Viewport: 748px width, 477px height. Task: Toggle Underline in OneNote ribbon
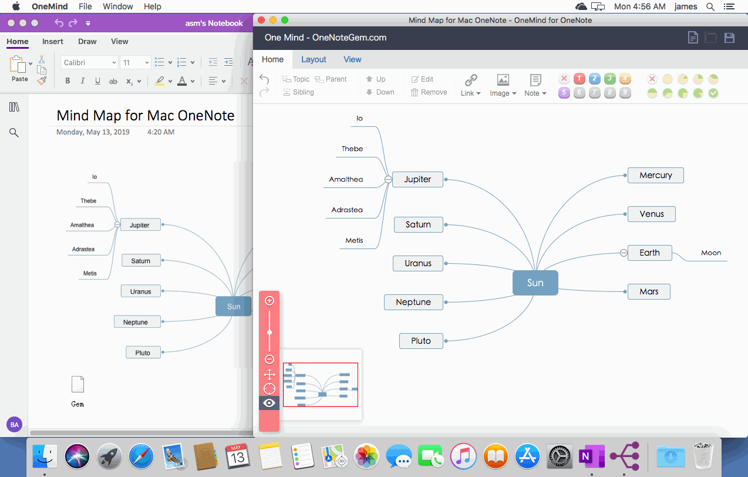[97, 81]
